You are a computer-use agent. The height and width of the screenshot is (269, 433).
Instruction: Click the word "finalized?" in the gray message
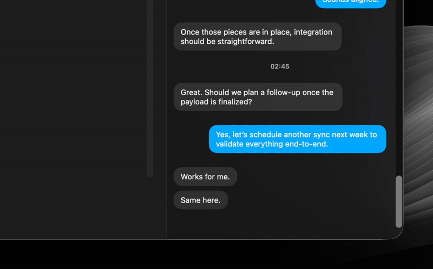pyautogui.click(x=235, y=102)
